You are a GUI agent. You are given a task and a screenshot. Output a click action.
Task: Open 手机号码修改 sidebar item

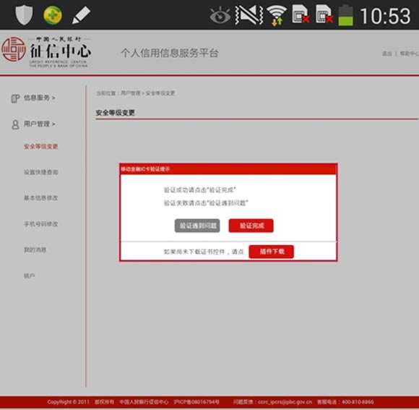click(41, 224)
